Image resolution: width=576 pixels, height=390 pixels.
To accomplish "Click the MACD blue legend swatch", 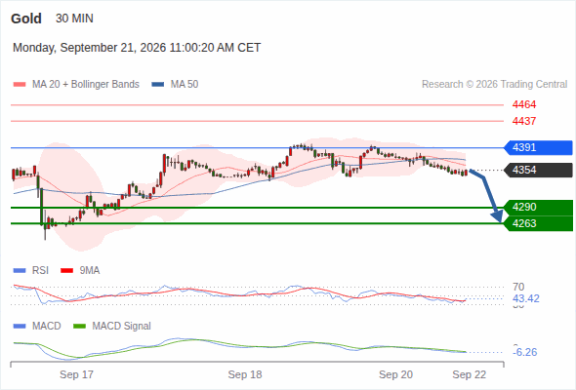I will coord(20,327).
